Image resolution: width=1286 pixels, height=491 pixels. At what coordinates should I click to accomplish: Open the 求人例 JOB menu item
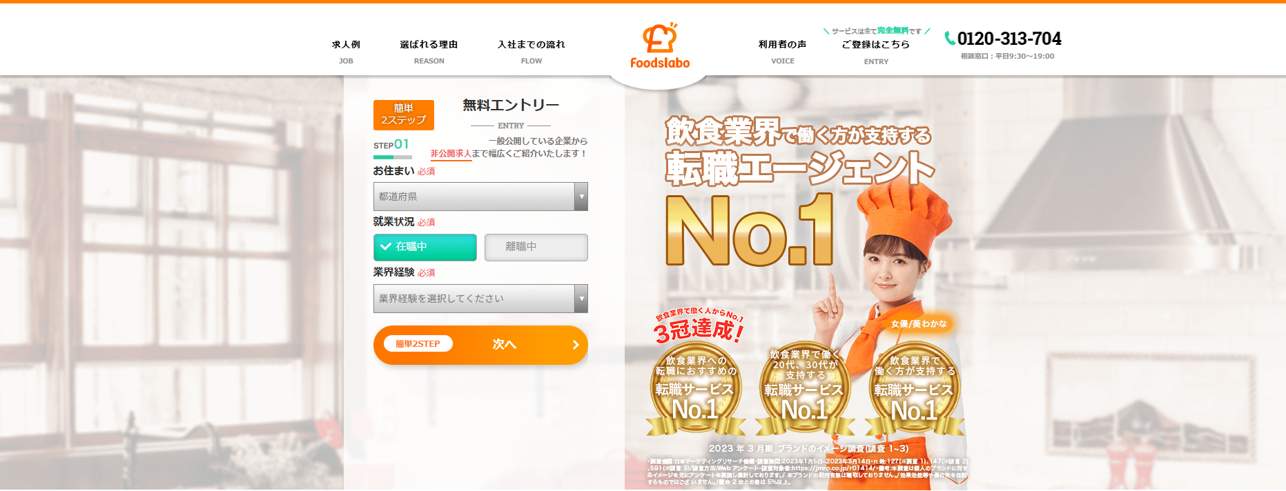coord(346,52)
